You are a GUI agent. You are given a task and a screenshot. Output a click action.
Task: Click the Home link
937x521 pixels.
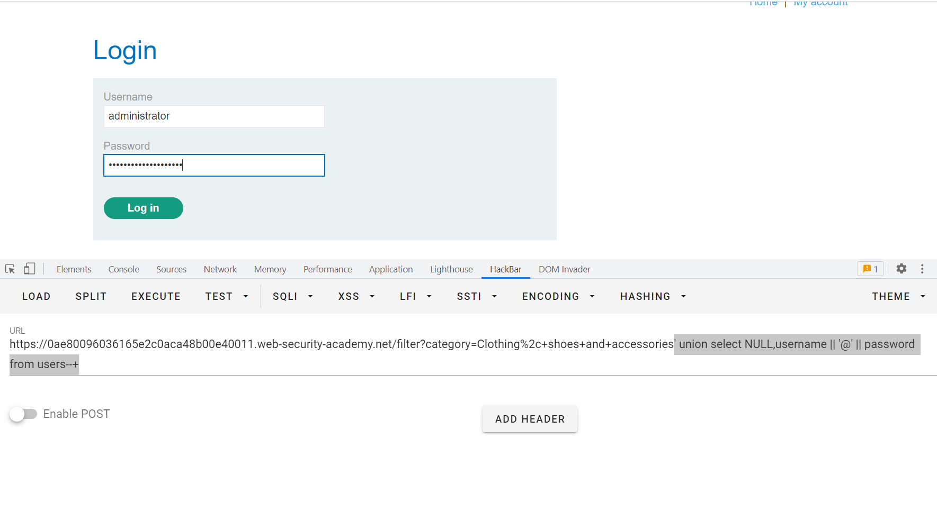[763, 3]
